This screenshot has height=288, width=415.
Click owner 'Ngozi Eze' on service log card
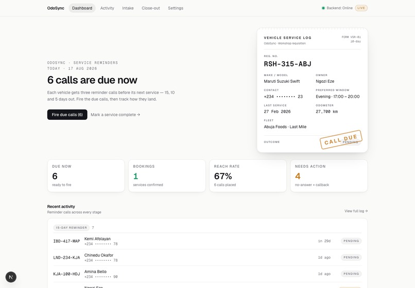click(325, 81)
